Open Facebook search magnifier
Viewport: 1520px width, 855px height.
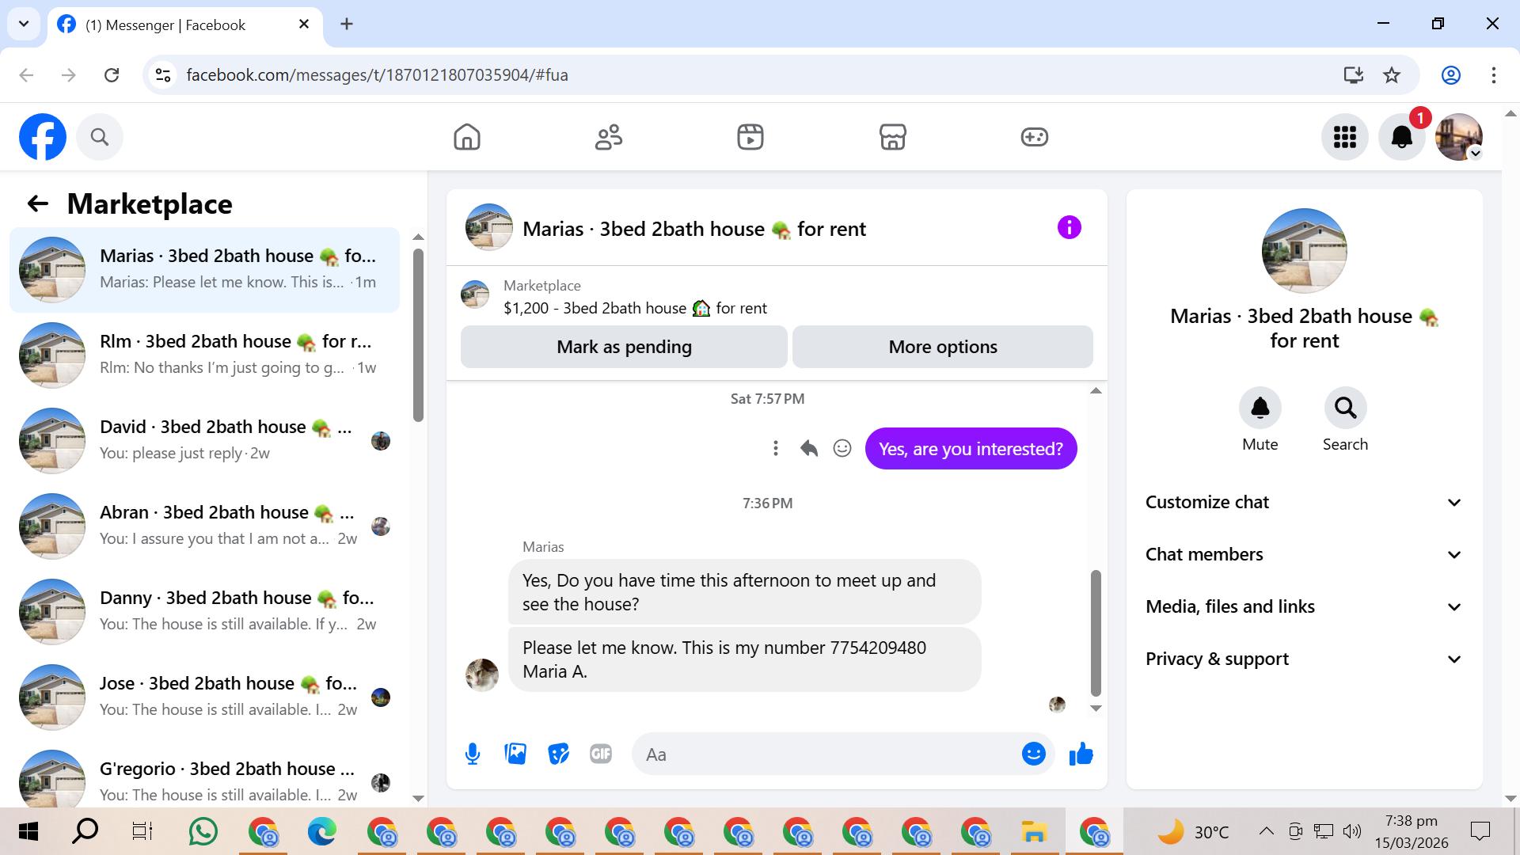tap(100, 137)
